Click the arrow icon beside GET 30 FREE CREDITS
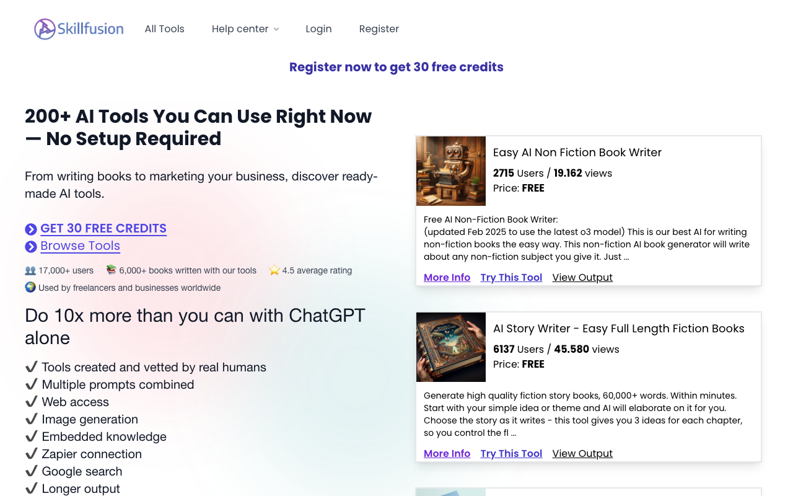This screenshot has height=496, width=793. point(31,229)
